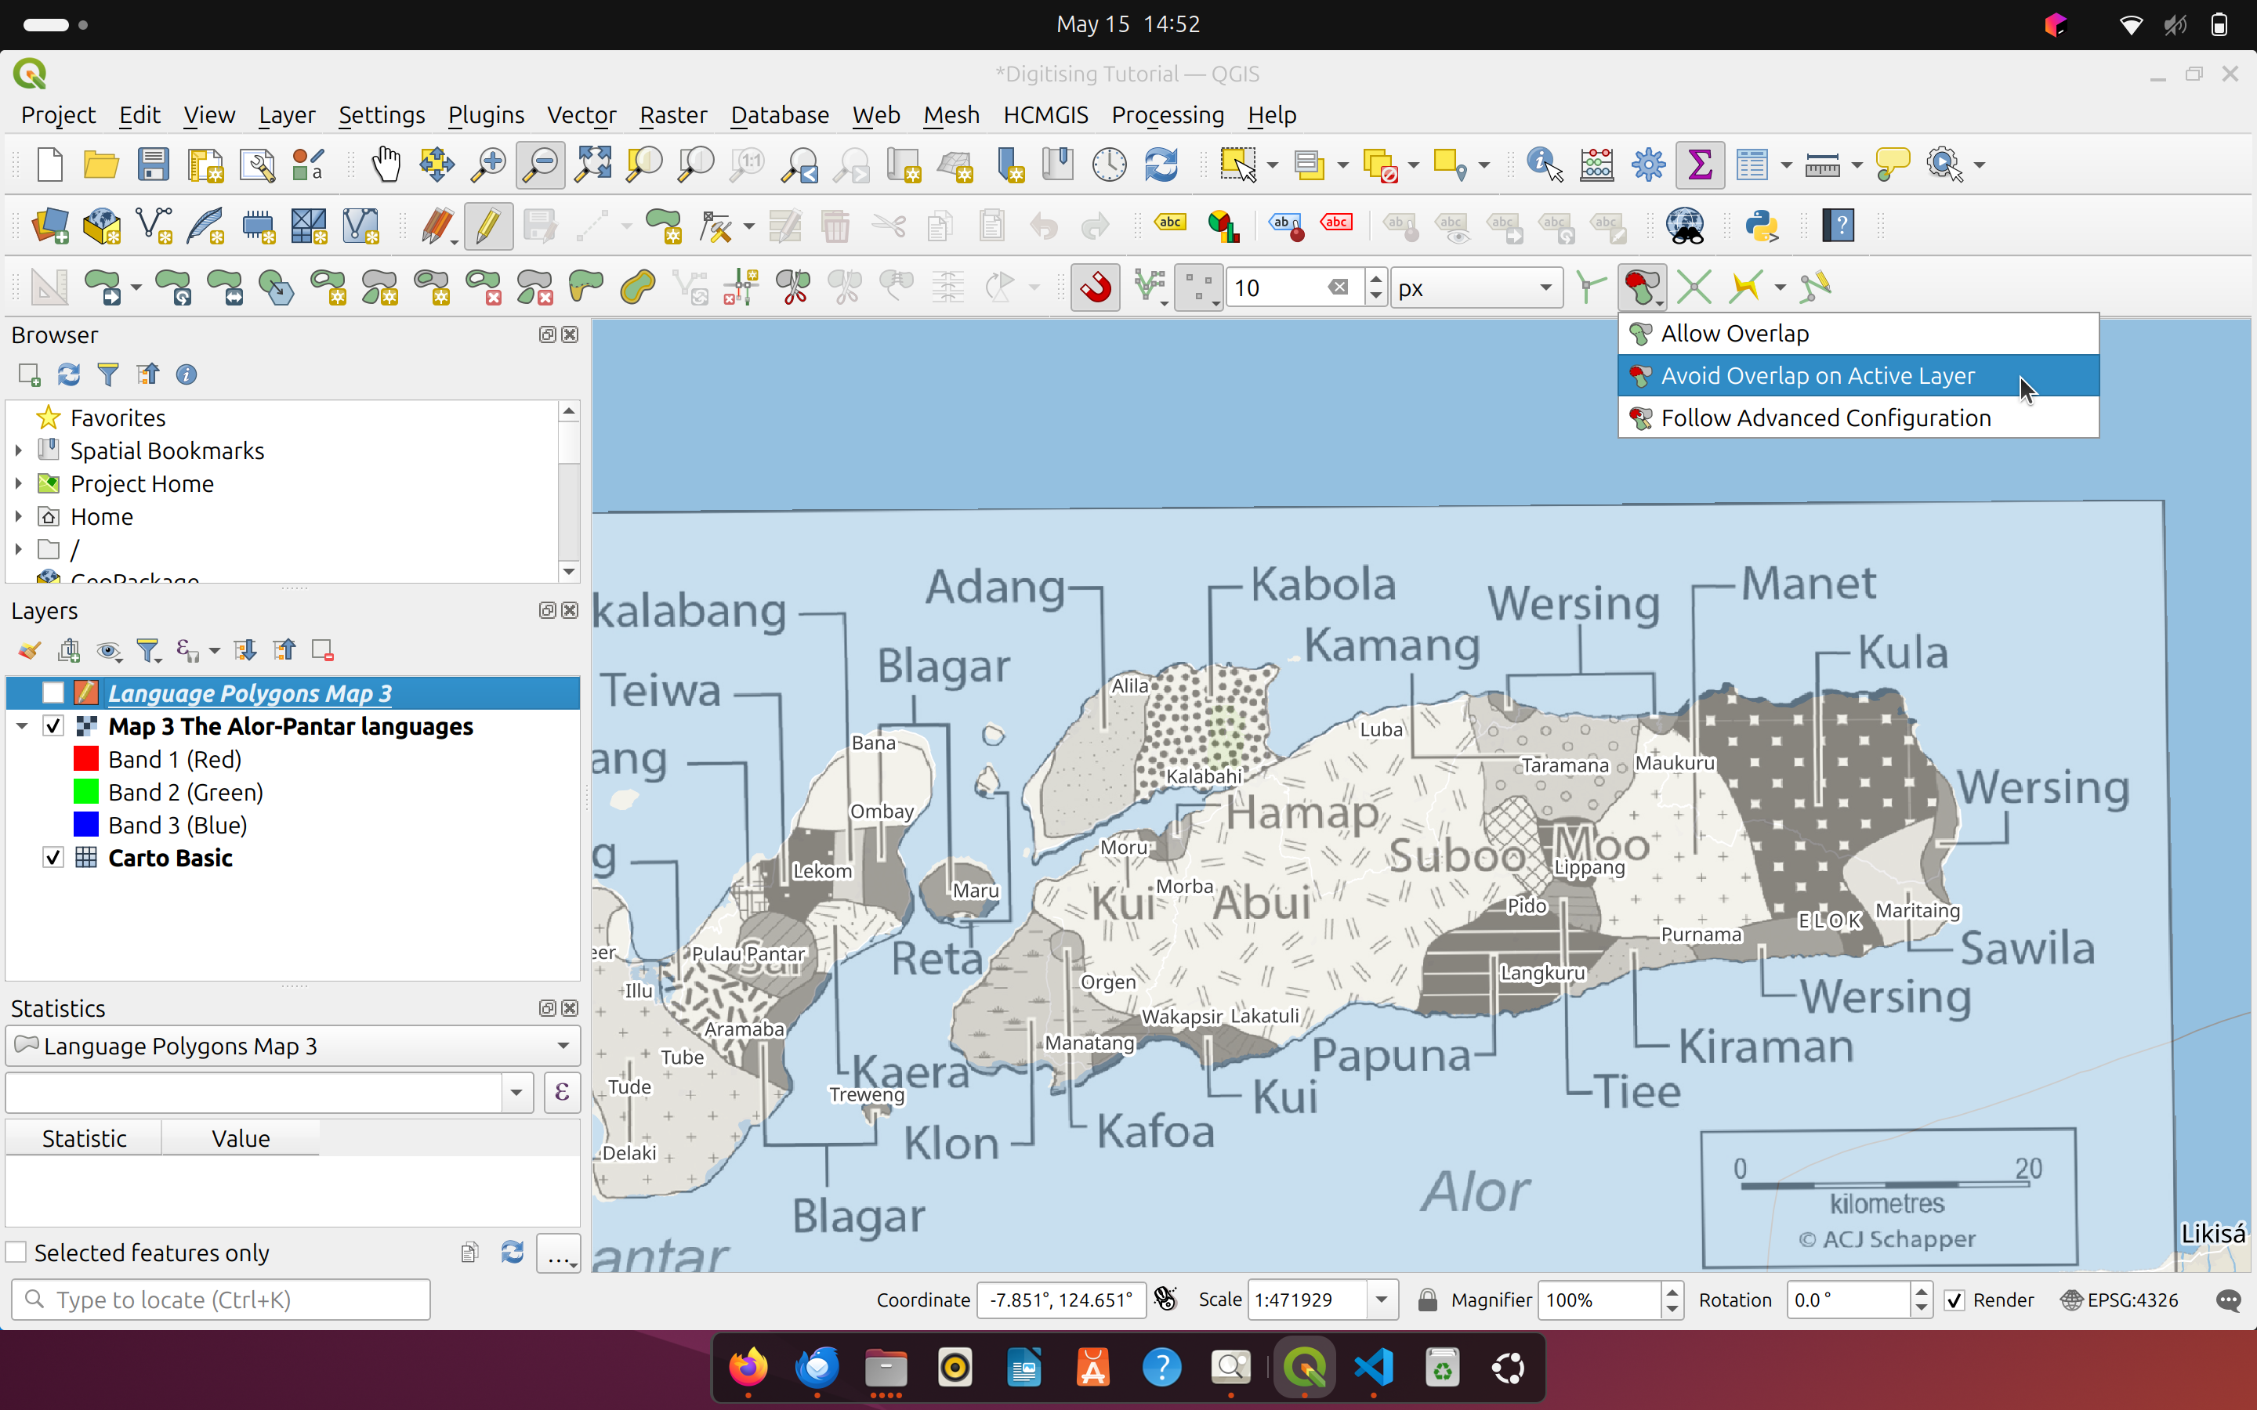Viewport: 2257px width, 1410px height.
Task: Collapse Map 3 The Alor-Pantar languages layer
Action: point(21,725)
